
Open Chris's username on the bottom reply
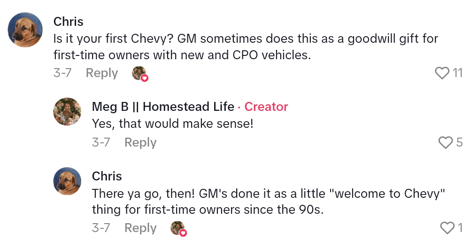pos(107,176)
